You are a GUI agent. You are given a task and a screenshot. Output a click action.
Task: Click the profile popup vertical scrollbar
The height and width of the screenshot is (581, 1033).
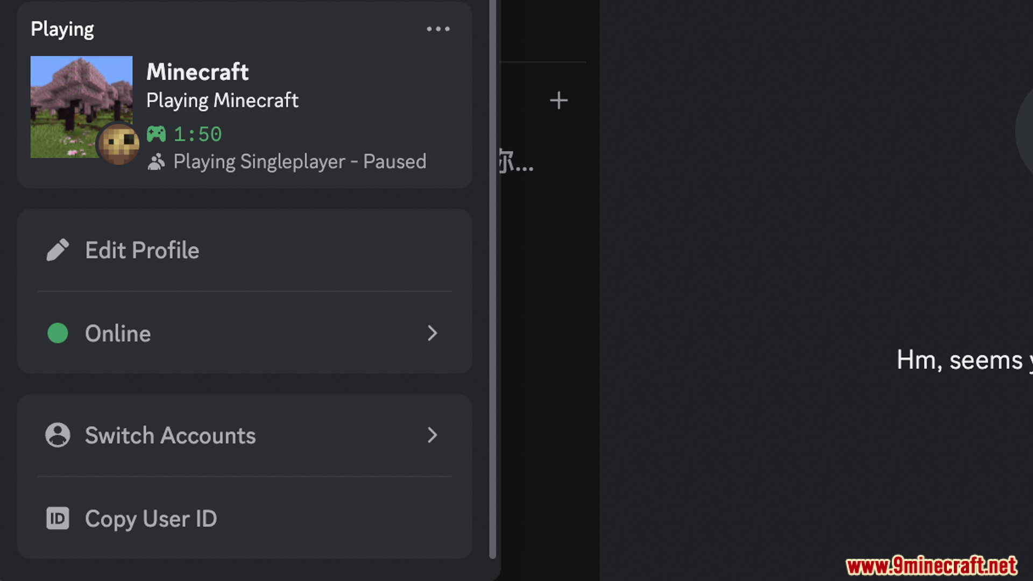click(492, 280)
